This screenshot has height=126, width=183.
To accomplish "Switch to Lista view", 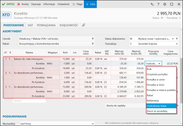I will (90, 4).
